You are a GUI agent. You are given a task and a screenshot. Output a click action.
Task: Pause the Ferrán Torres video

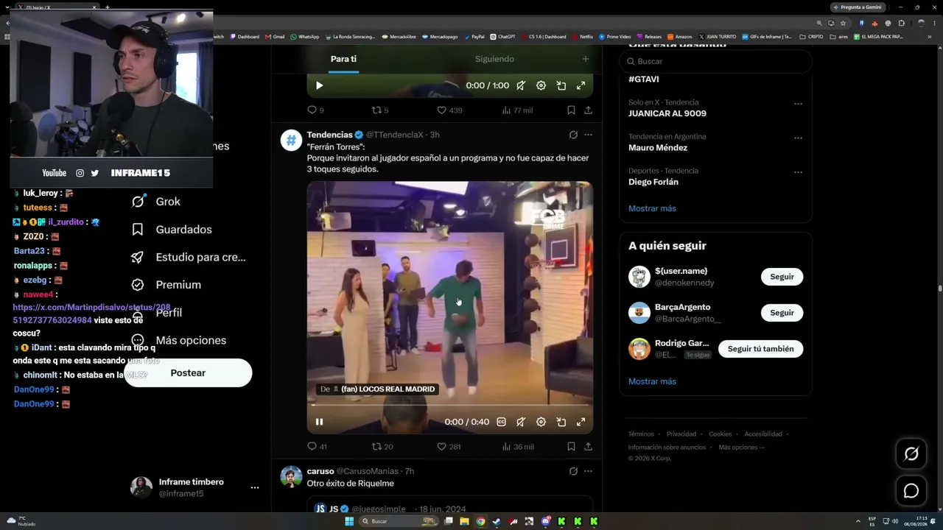319,422
